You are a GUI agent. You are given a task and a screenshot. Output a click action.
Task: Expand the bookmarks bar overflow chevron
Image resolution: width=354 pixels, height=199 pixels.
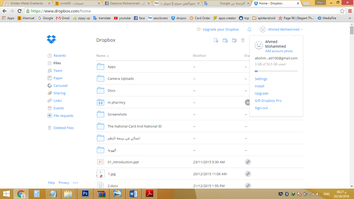pos(350,18)
